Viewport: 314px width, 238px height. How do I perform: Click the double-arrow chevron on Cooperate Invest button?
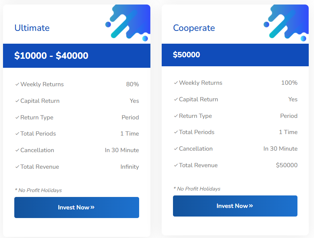(251, 206)
